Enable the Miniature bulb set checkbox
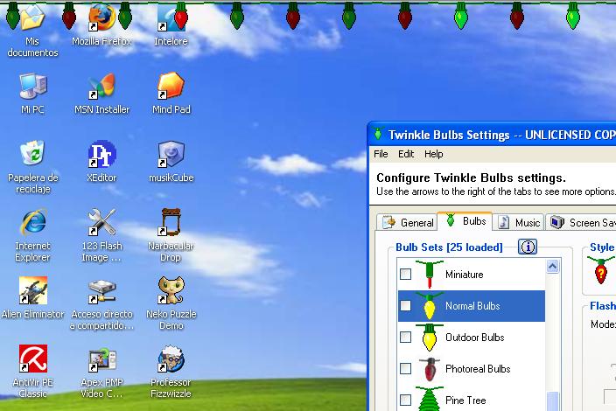The height and width of the screenshot is (411, 616). click(x=405, y=274)
